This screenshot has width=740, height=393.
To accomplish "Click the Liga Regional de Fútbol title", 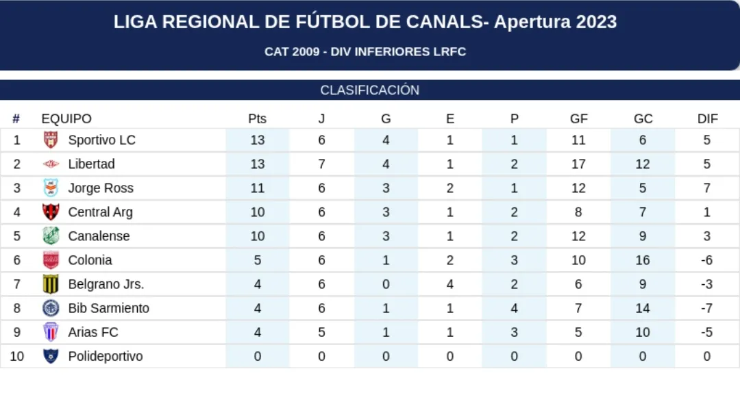I will pyautogui.click(x=365, y=22).
